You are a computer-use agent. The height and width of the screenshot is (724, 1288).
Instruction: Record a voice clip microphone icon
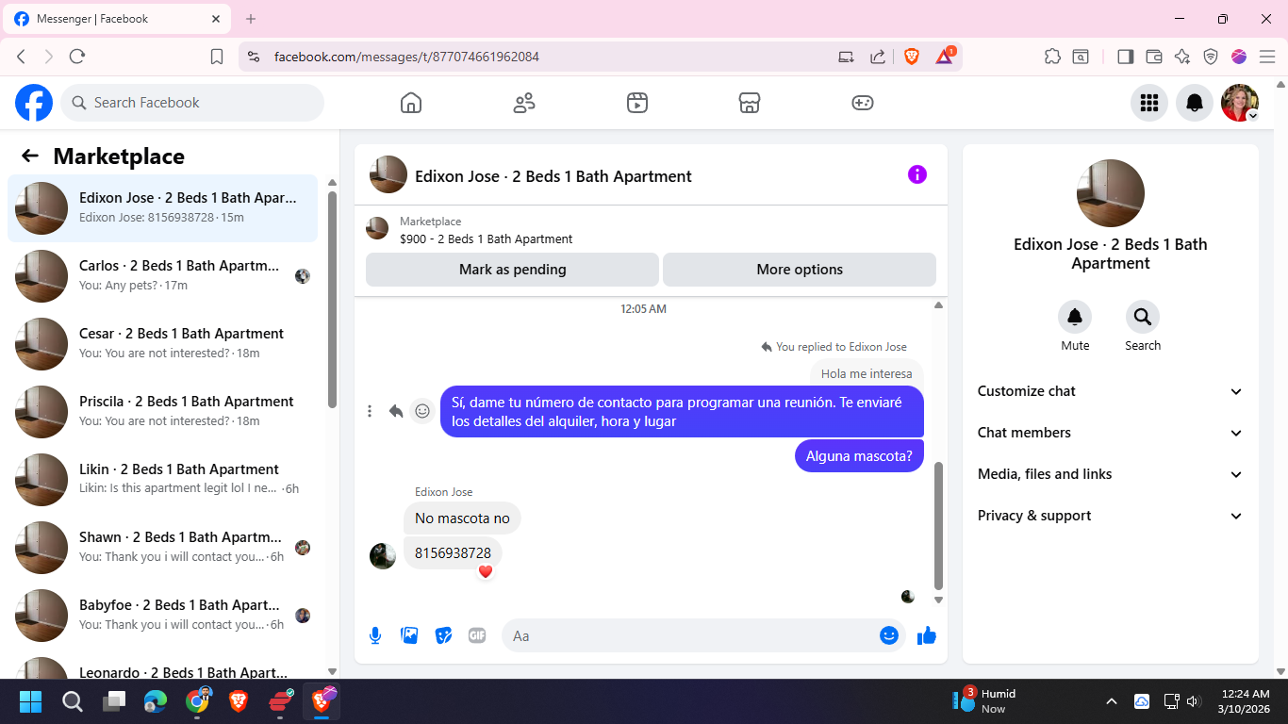pos(375,635)
